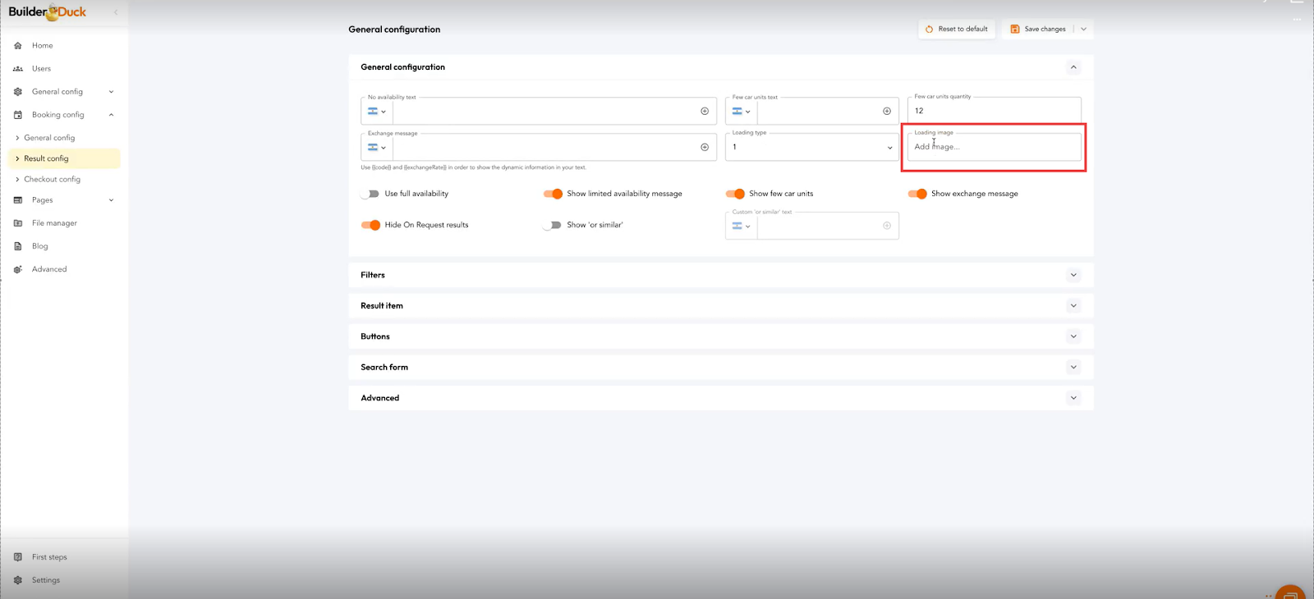Expand the Filters section
The height and width of the screenshot is (599, 1314).
tap(720, 275)
